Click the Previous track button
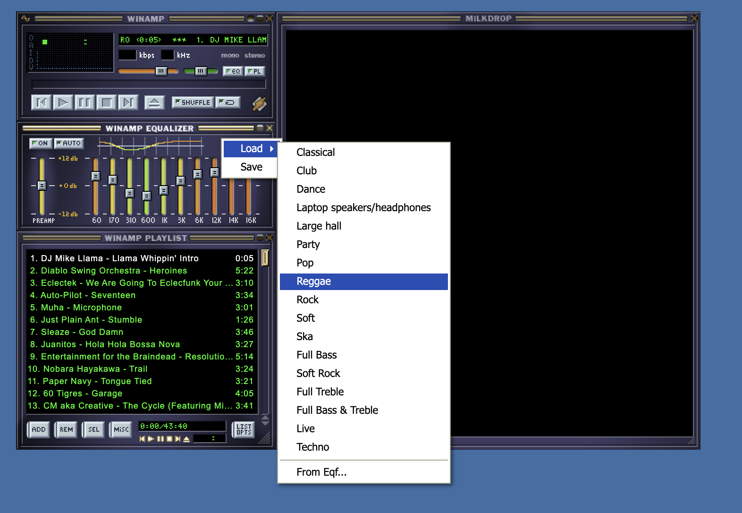This screenshot has width=742, height=513. tap(41, 103)
